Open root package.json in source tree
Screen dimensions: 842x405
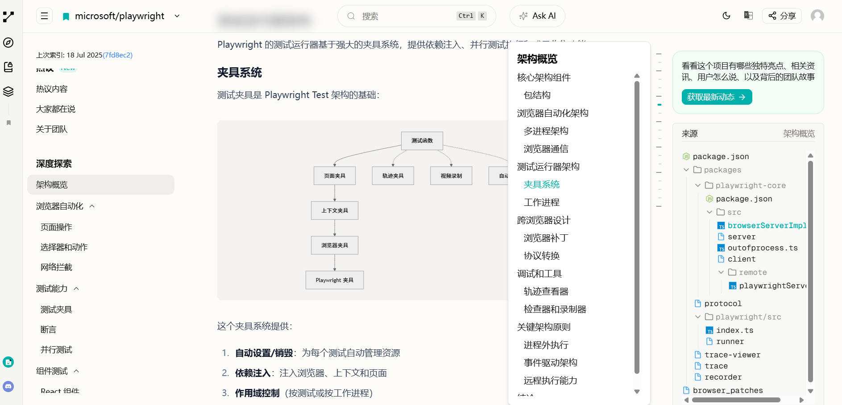(721, 156)
